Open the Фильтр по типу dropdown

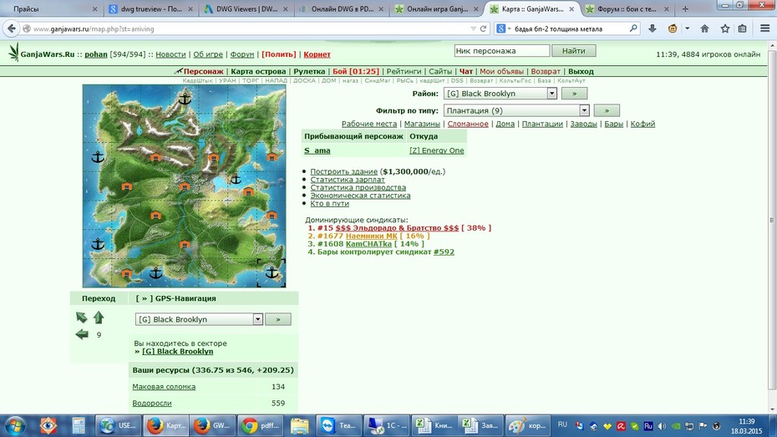click(516, 110)
